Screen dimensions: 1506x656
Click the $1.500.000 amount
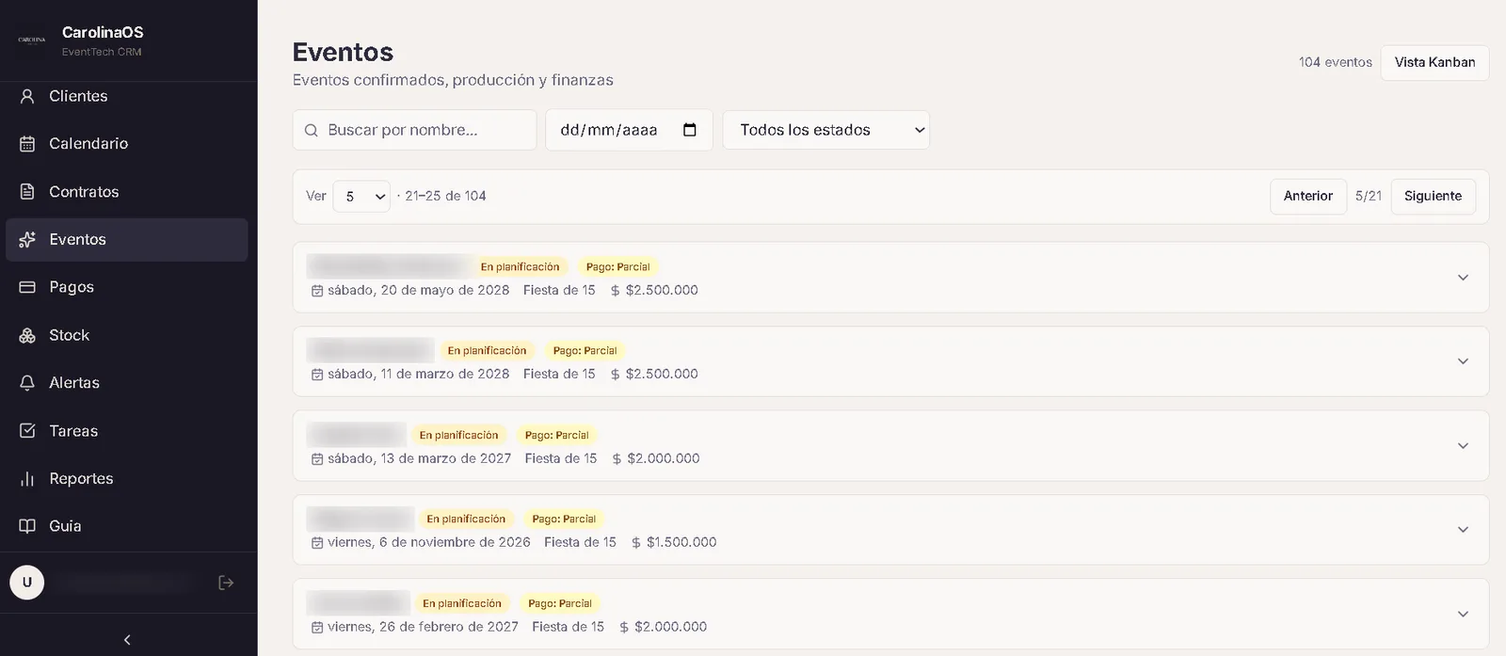click(681, 543)
